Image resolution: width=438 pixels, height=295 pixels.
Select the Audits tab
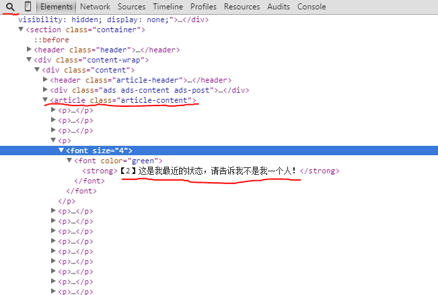pyautogui.click(x=279, y=7)
